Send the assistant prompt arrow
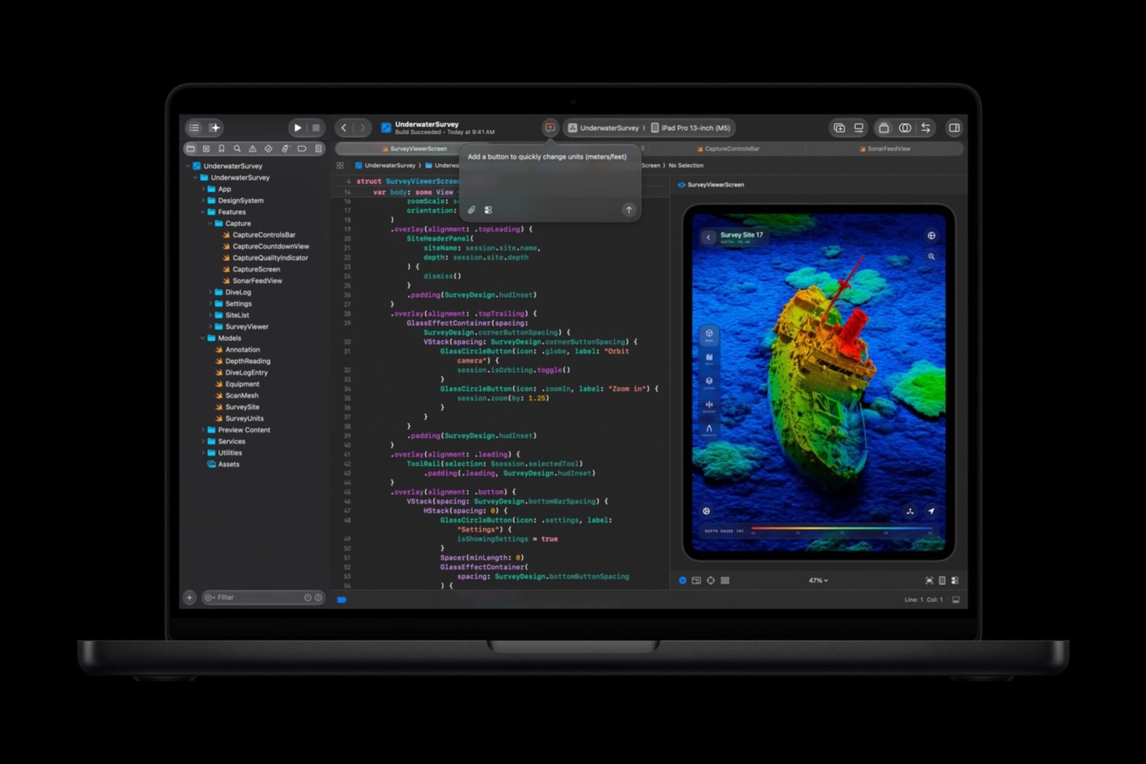 click(629, 210)
